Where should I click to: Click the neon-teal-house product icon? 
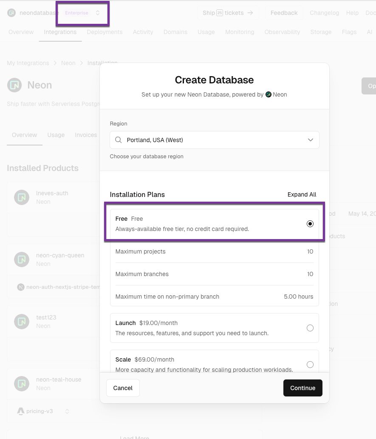tap(22, 384)
